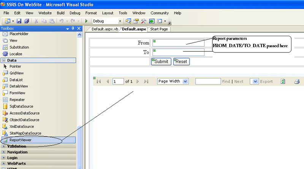Click the Command Window toolbar icon

[x=160, y=21]
